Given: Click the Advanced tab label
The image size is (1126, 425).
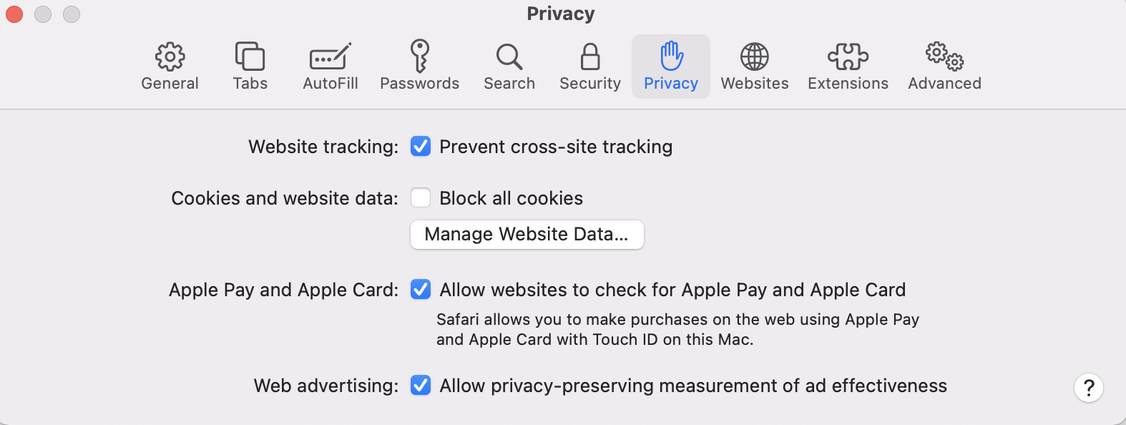Looking at the screenshot, I should click(x=944, y=84).
